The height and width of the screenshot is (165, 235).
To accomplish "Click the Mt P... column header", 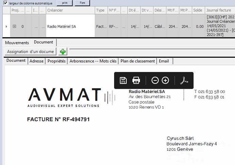I will click(185, 10).
